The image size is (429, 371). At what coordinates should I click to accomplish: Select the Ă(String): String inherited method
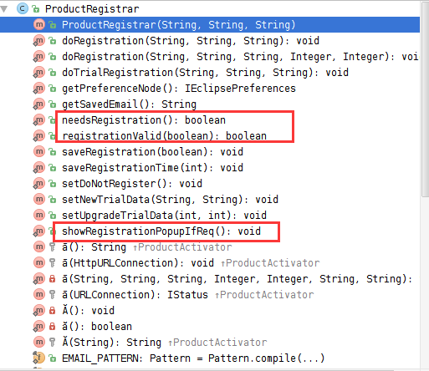pyautogui.click(x=111, y=343)
